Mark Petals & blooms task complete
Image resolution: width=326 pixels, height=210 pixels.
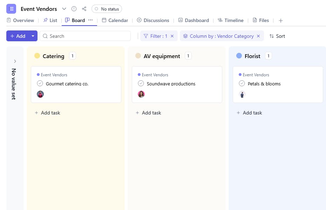click(242, 84)
